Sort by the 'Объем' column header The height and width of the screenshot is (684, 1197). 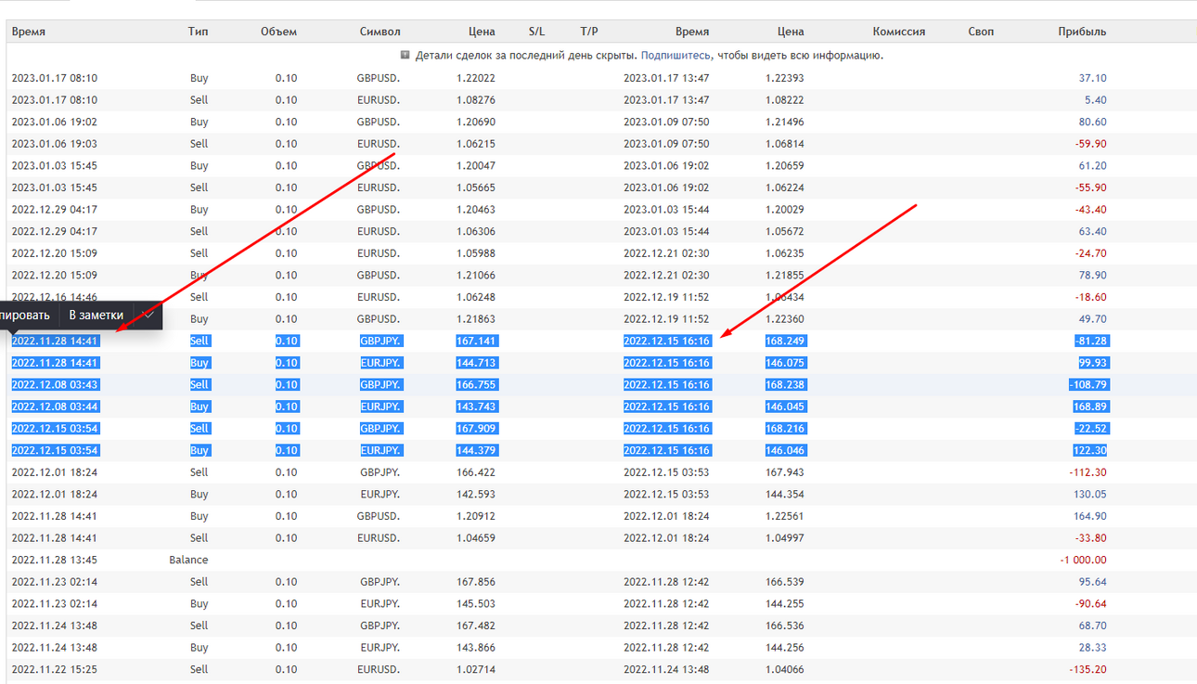[278, 32]
